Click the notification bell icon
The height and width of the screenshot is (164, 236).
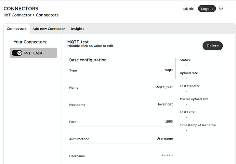click(221, 8)
